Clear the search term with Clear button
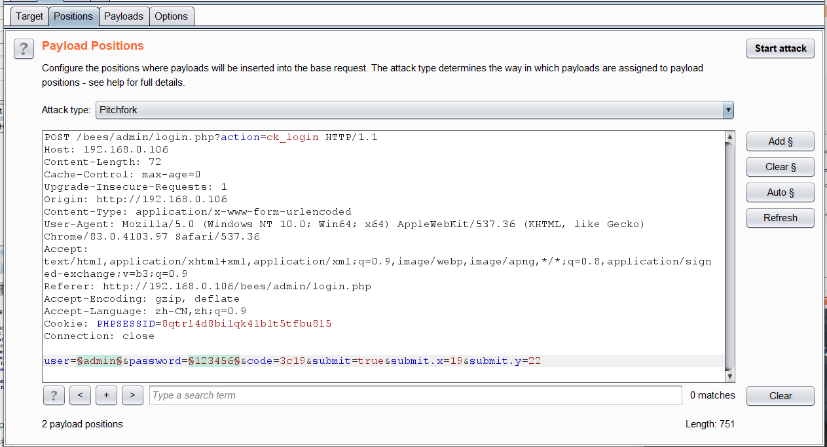 click(781, 395)
